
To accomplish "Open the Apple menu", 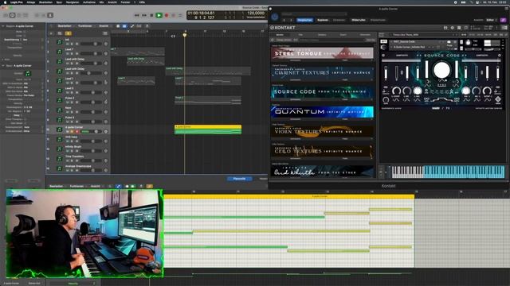I will coord(5,2).
